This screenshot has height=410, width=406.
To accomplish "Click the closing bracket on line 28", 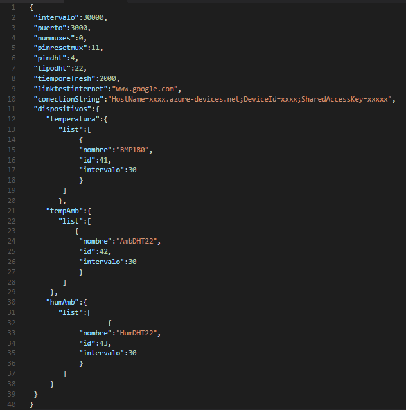I will pyautogui.click(x=64, y=282).
